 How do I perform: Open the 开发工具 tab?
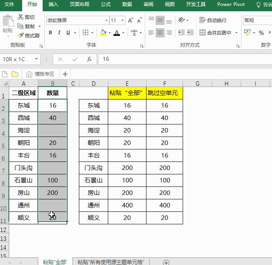click(196, 4)
